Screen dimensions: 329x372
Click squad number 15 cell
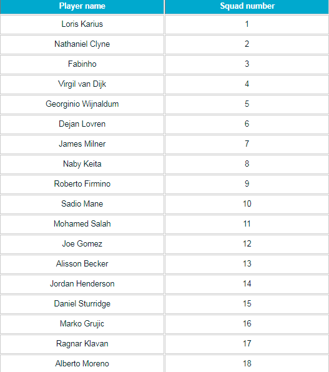pyautogui.click(x=247, y=304)
